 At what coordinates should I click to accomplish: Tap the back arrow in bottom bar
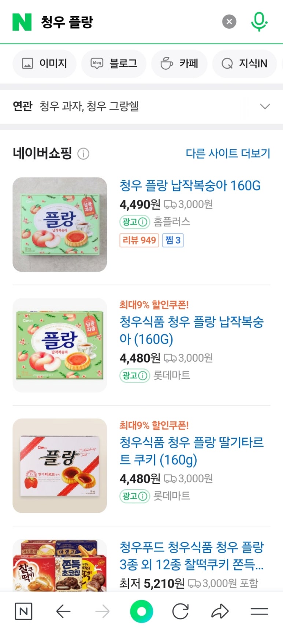[x=63, y=611]
